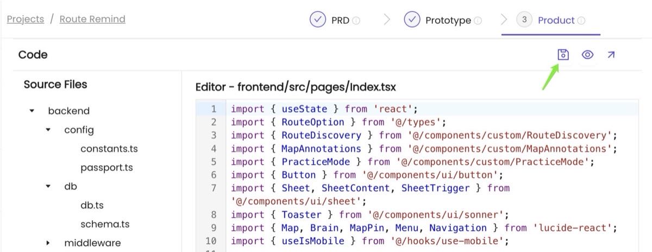Switch to the Product tab
The width and height of the screenshot is (652, 252).
click(x=556, y=21)
